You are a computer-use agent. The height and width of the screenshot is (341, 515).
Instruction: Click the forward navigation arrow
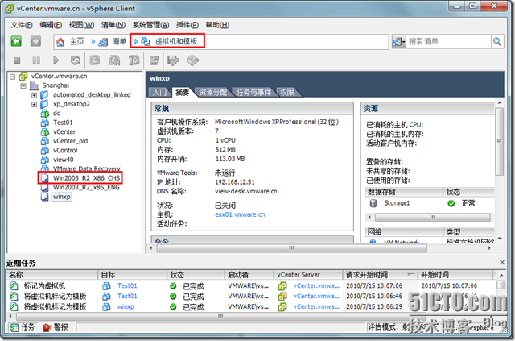[35, 41]
